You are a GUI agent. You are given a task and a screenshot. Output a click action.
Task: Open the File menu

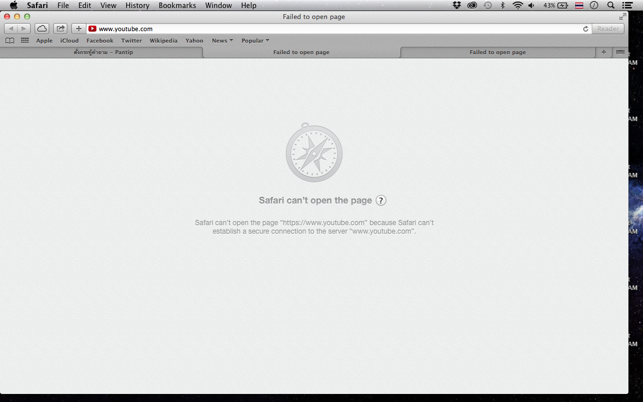point(63,6)
